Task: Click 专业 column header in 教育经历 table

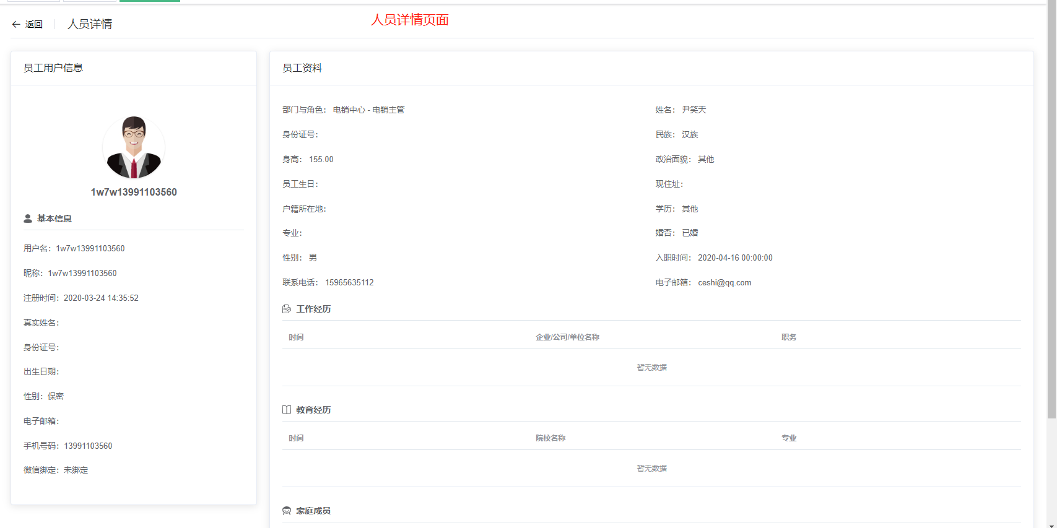Action: click(789, 438)
